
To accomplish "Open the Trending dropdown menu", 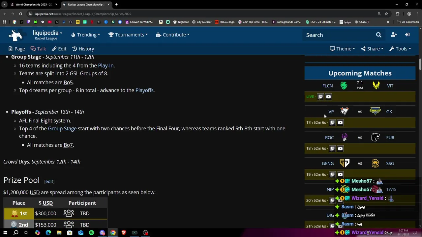I will click(x=85, y=35).
